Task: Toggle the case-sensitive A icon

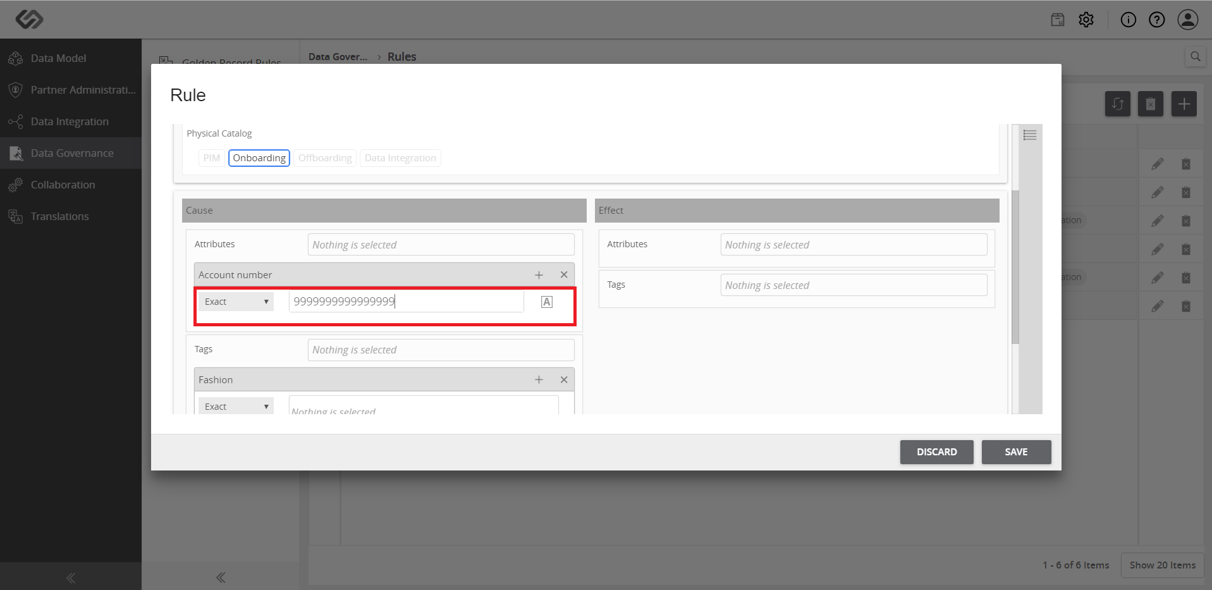Action: [547, 302]
